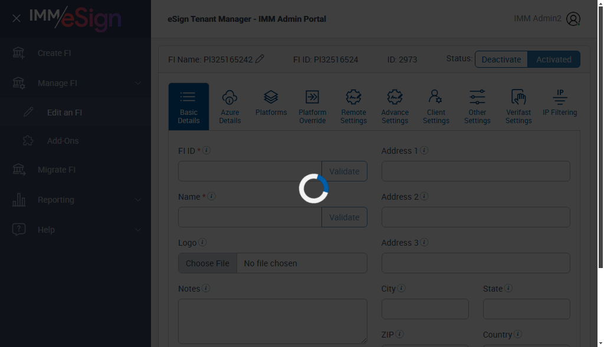Open the IP Filtering tab
604x347 pixels.
tap(560, 103)
